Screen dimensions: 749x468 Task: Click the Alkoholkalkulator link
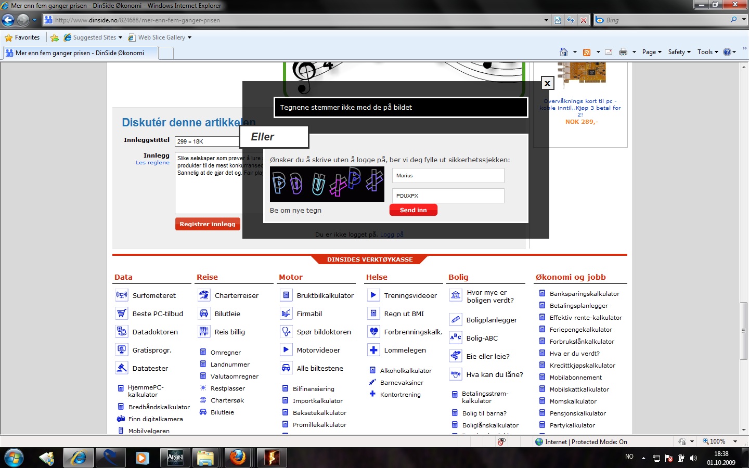coord(406,371)
